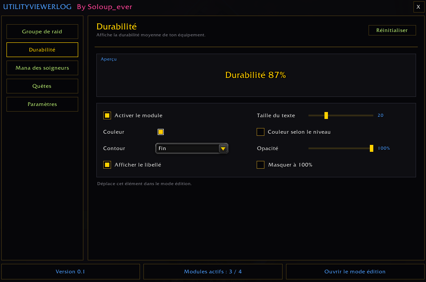The width and height of the screenshot is (426, 282).
Task: Enable Couleur selon le niveau
Action: tap(261, 132)
